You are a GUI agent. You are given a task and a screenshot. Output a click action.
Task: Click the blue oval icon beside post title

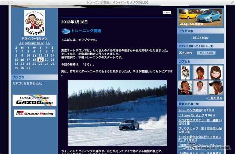click(x=65, y=31)
